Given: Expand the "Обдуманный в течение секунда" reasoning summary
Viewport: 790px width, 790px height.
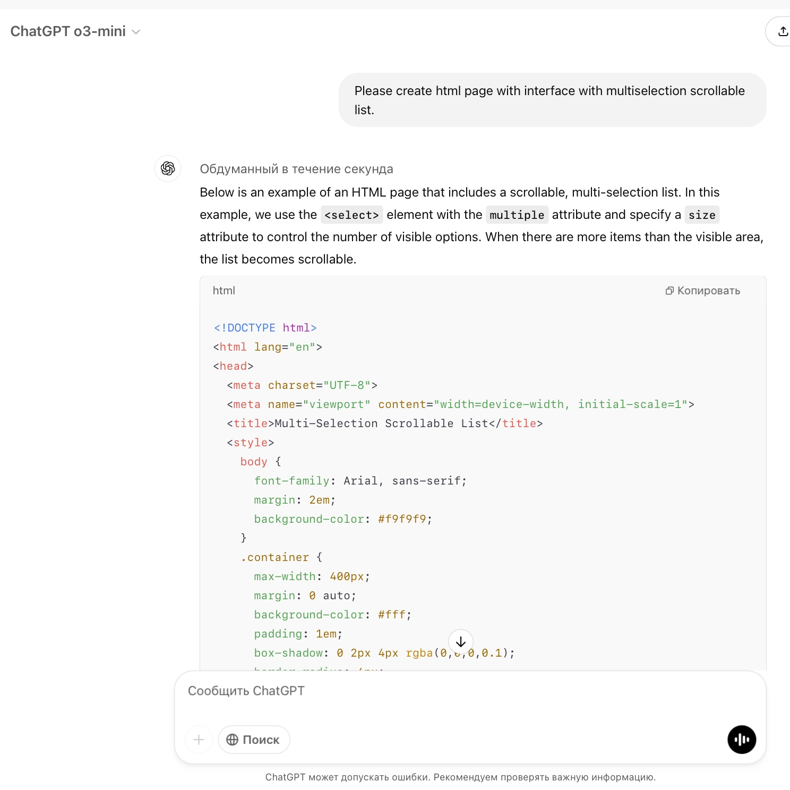Looking at the screenshot, I should click(x=296, y=169).
